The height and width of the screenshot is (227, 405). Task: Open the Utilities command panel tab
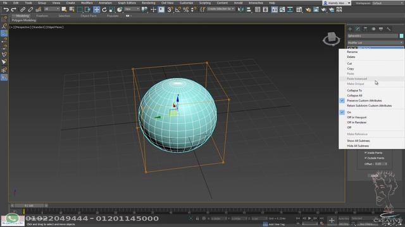tap(389, 29)
